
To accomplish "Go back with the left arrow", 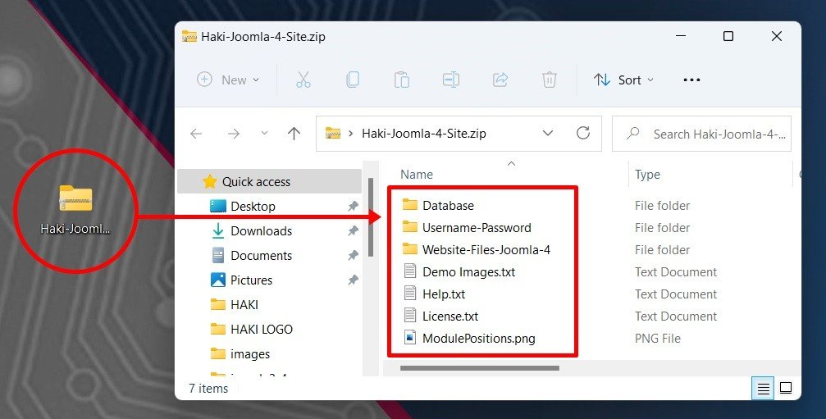I will click(x=196, y=134).
